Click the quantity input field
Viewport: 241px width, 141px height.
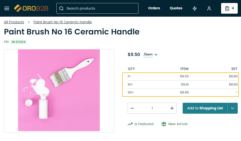[x=152, y=108]
